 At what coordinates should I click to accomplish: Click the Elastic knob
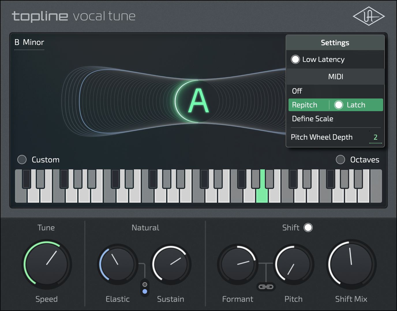[x=118, y=264]
